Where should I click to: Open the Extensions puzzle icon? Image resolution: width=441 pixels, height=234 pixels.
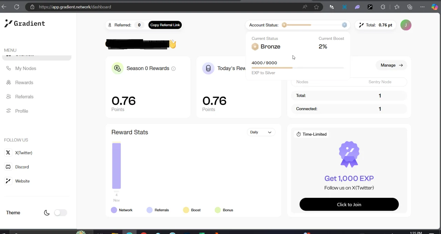[x=383, y=7]
